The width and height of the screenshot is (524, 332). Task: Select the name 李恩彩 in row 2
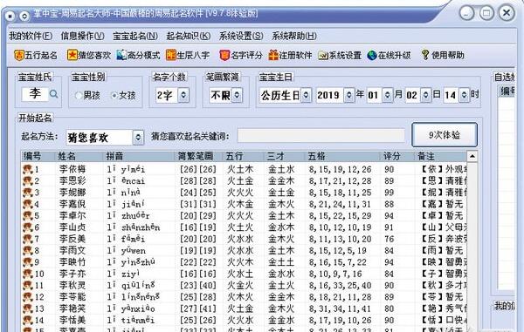click(x=72, y=181)
